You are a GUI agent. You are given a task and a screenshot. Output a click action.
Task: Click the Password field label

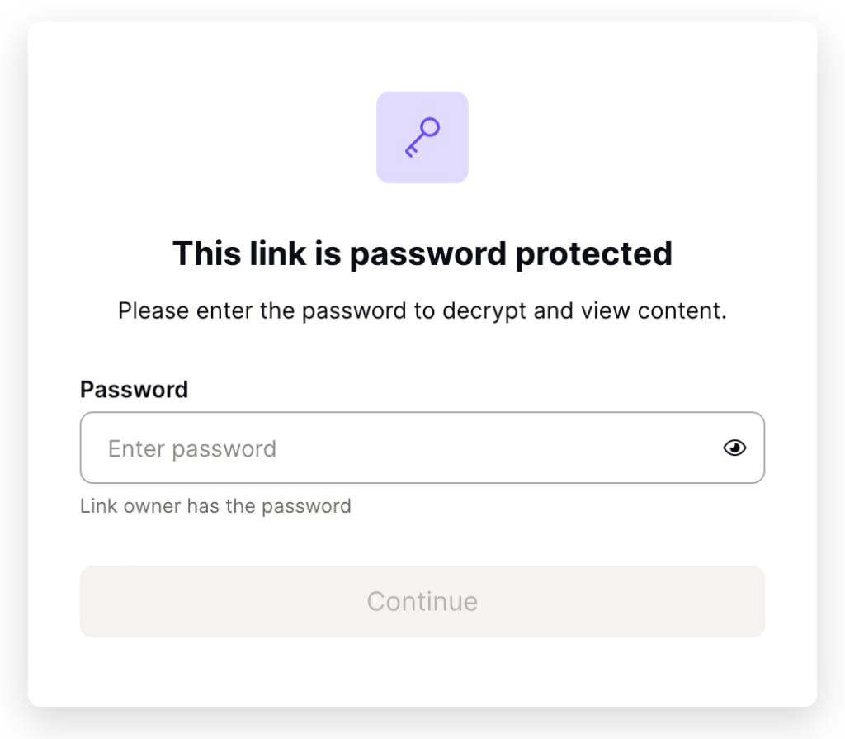134,389
